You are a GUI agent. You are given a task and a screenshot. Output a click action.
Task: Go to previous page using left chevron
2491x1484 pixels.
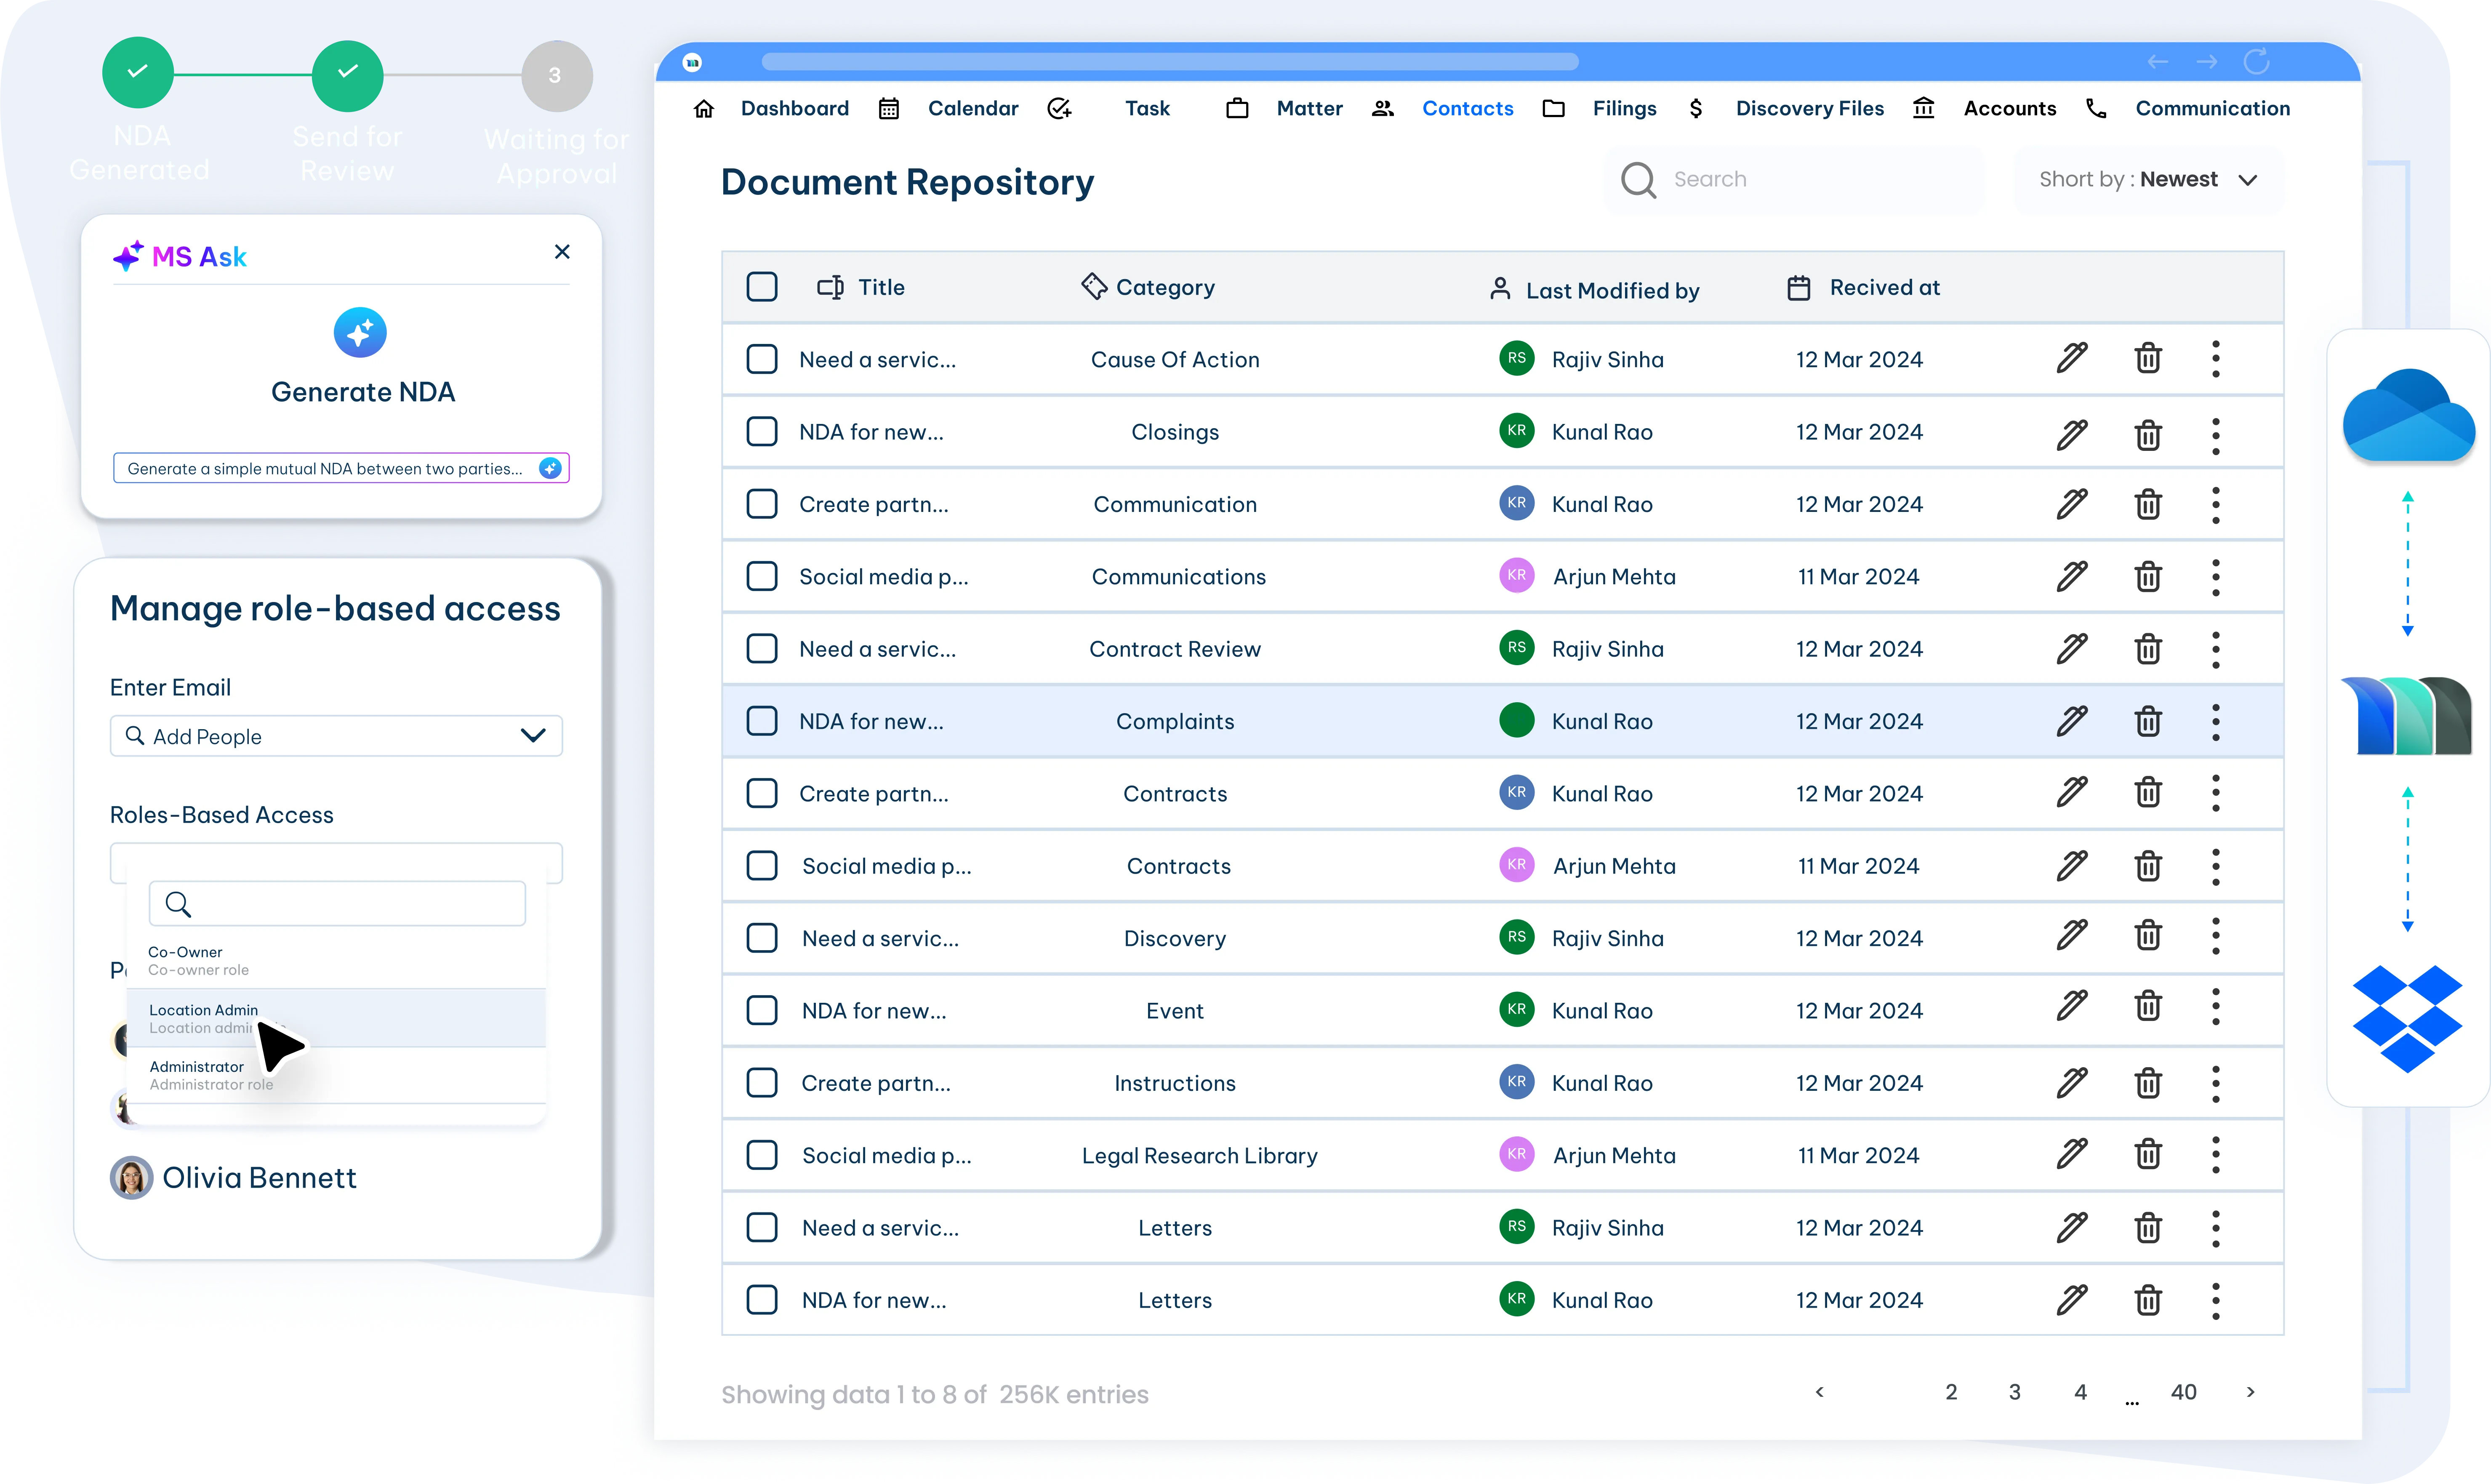[x=1819, y=1392]
